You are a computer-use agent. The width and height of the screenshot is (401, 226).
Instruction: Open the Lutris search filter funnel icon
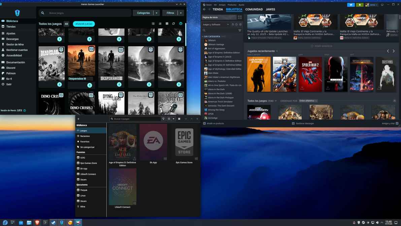pos(163,119)
